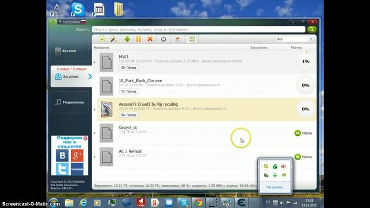Click the green search magnifier button
The height and width of the screenshot is (208, 370).
coord(312,29)
